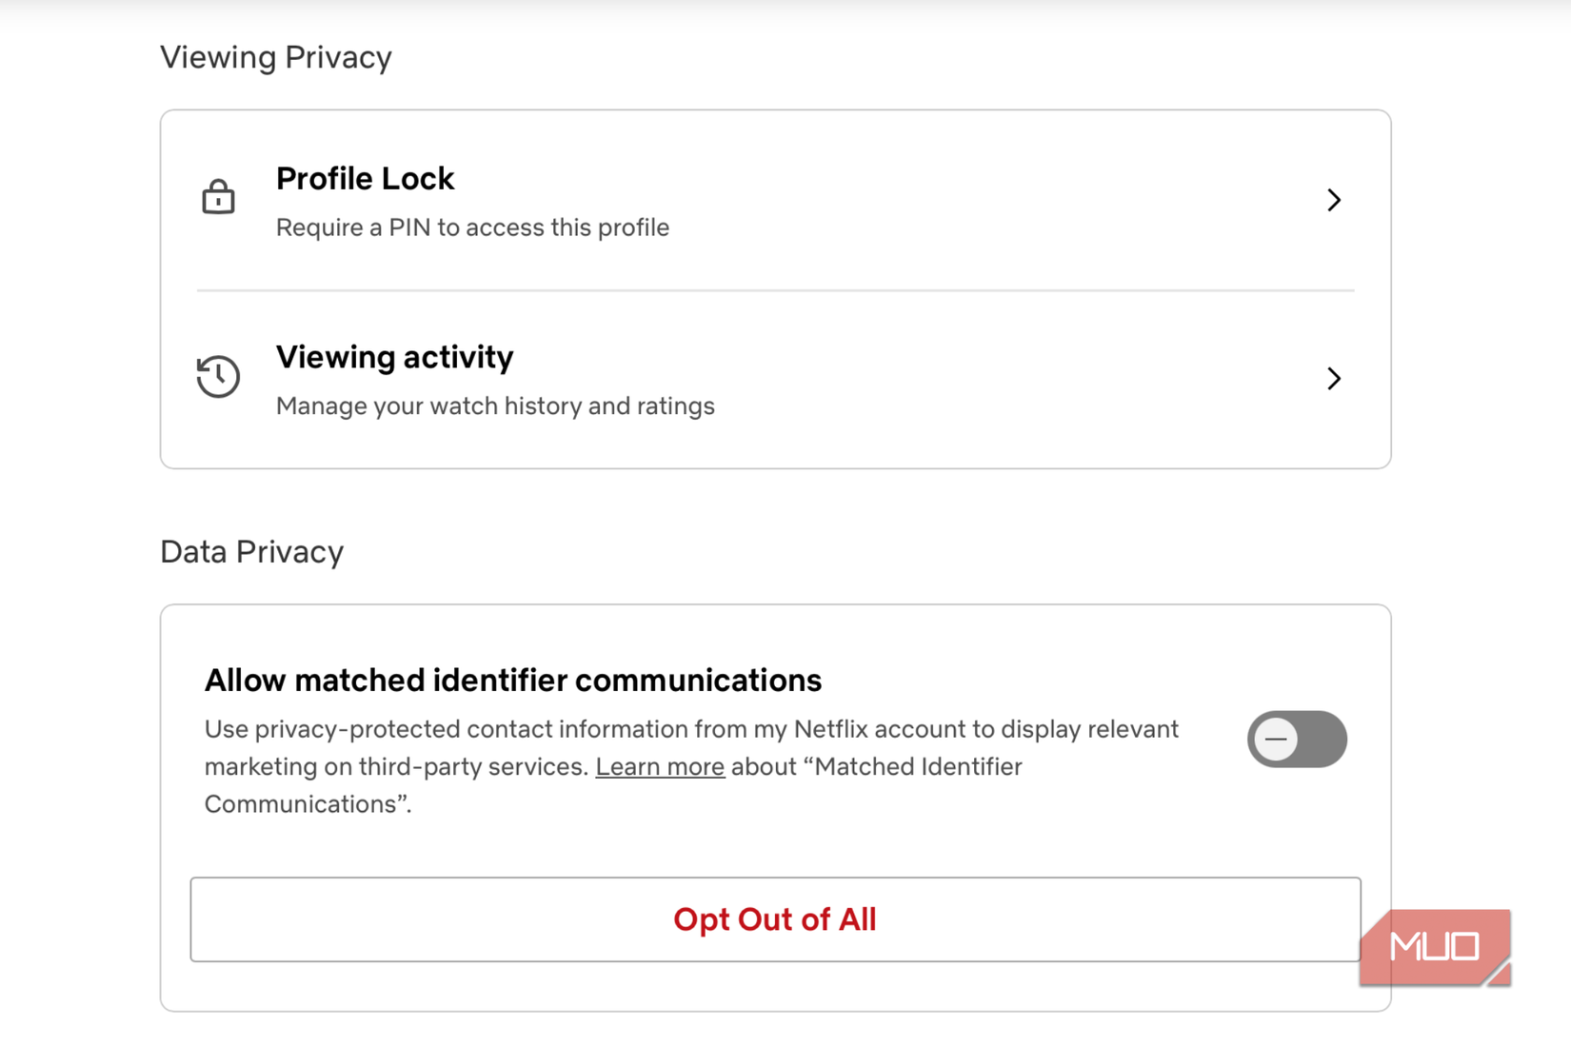Click Require a PIN to access this profile text
The width and height of the screenshot is (1571, 1047).
pos(472,227)
